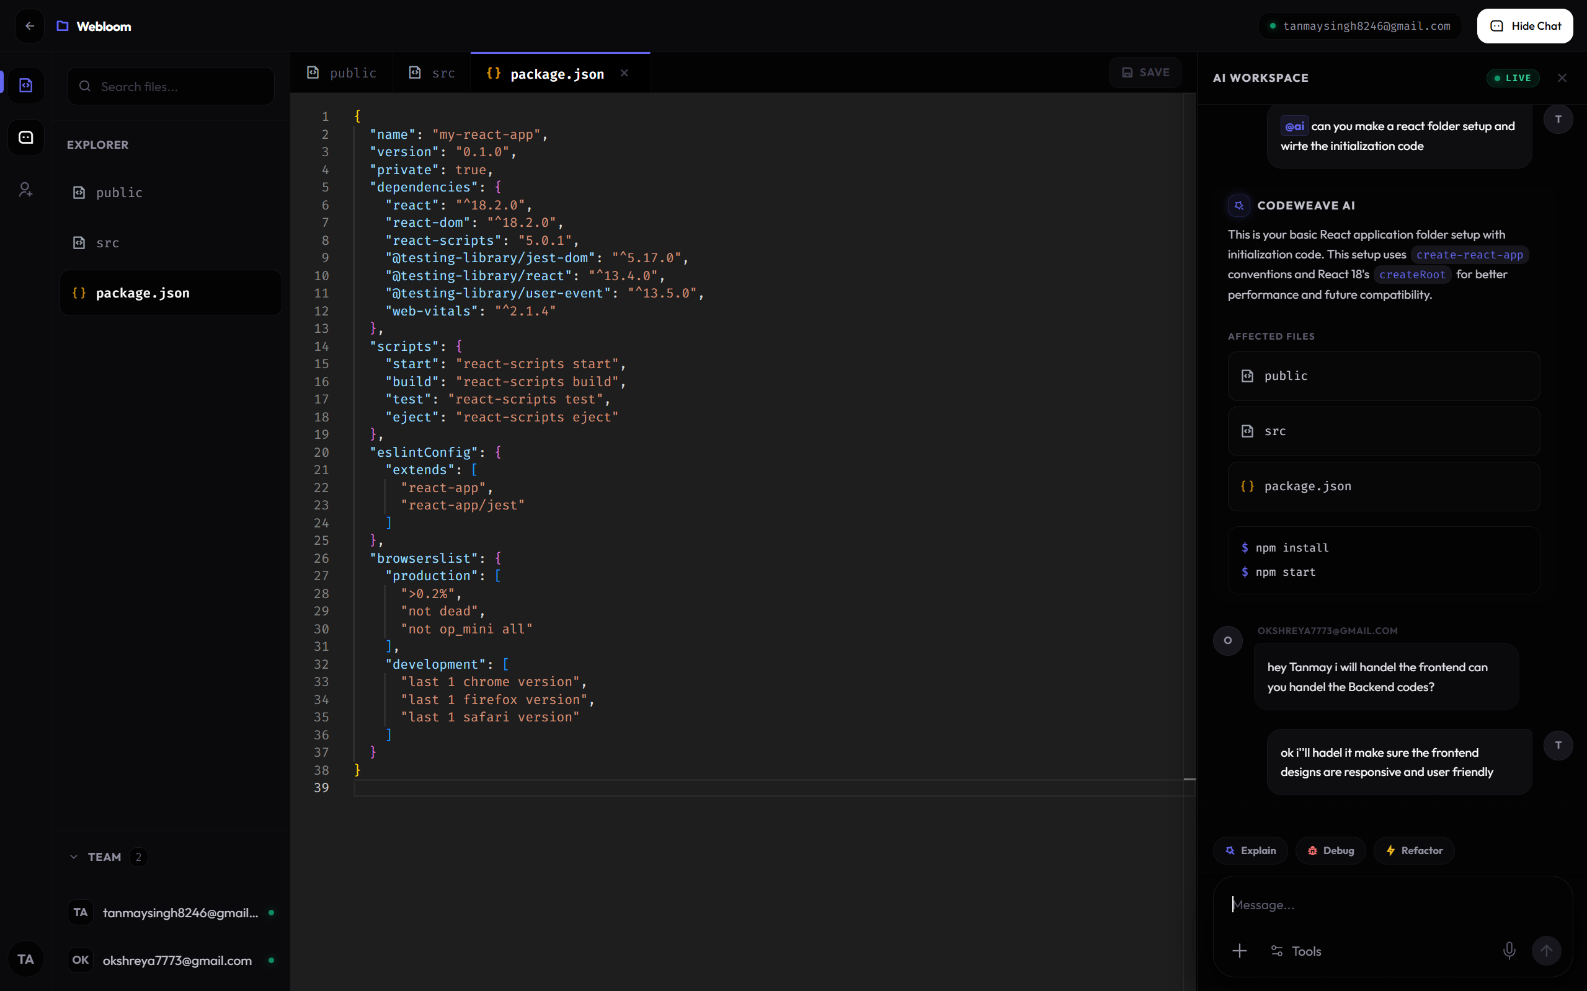This screenshot has height=991, width=1587.
Task: Click the Webloom project title
Action: click(104, 26)
